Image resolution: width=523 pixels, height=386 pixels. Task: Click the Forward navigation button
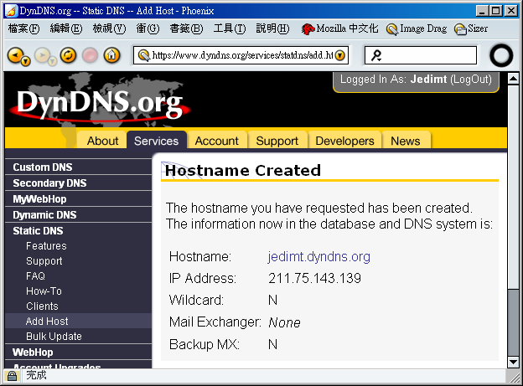pyautogui.click(x=43, y=55)
